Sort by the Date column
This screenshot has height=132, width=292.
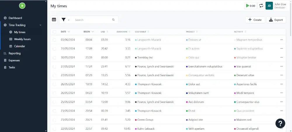tap(65, 32)
